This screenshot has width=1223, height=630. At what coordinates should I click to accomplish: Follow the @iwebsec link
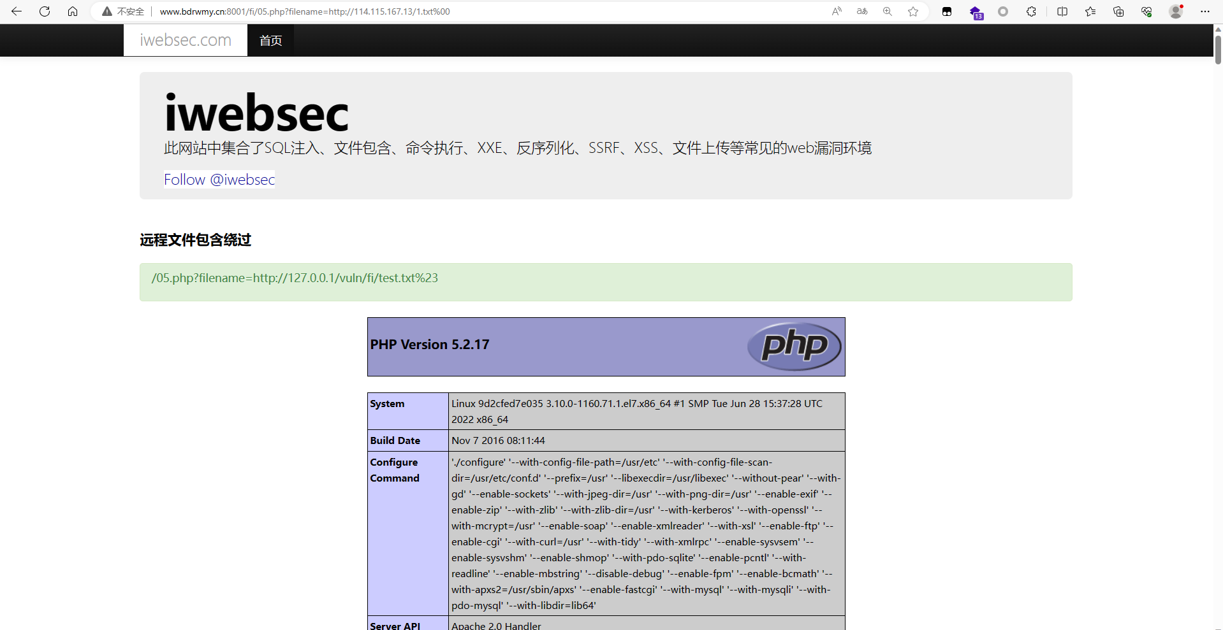point(219,180)
